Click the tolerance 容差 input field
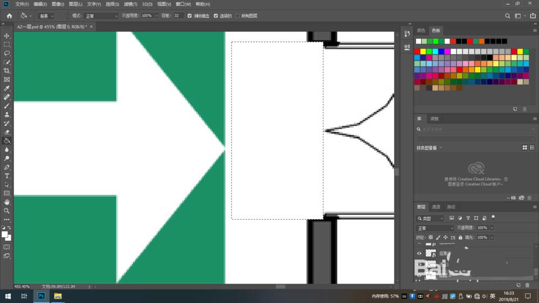This screenshot has width=539, height=303. [x=178, y=16]
